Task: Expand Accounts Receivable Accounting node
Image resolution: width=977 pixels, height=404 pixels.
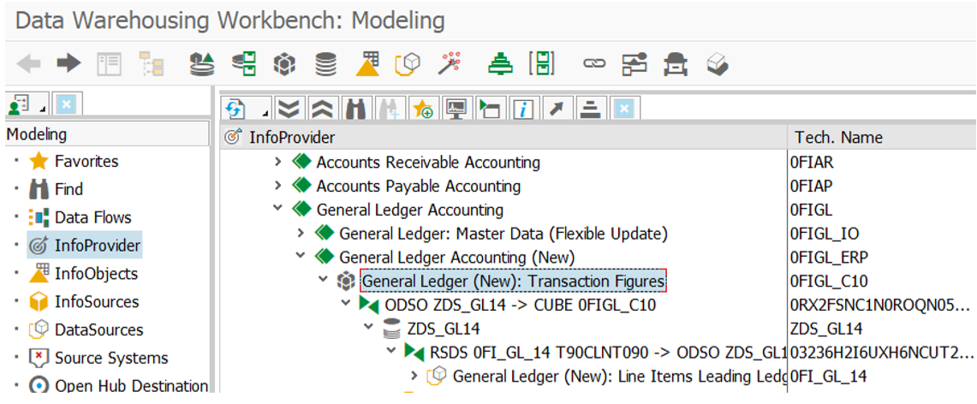Action: coord(278,162)
